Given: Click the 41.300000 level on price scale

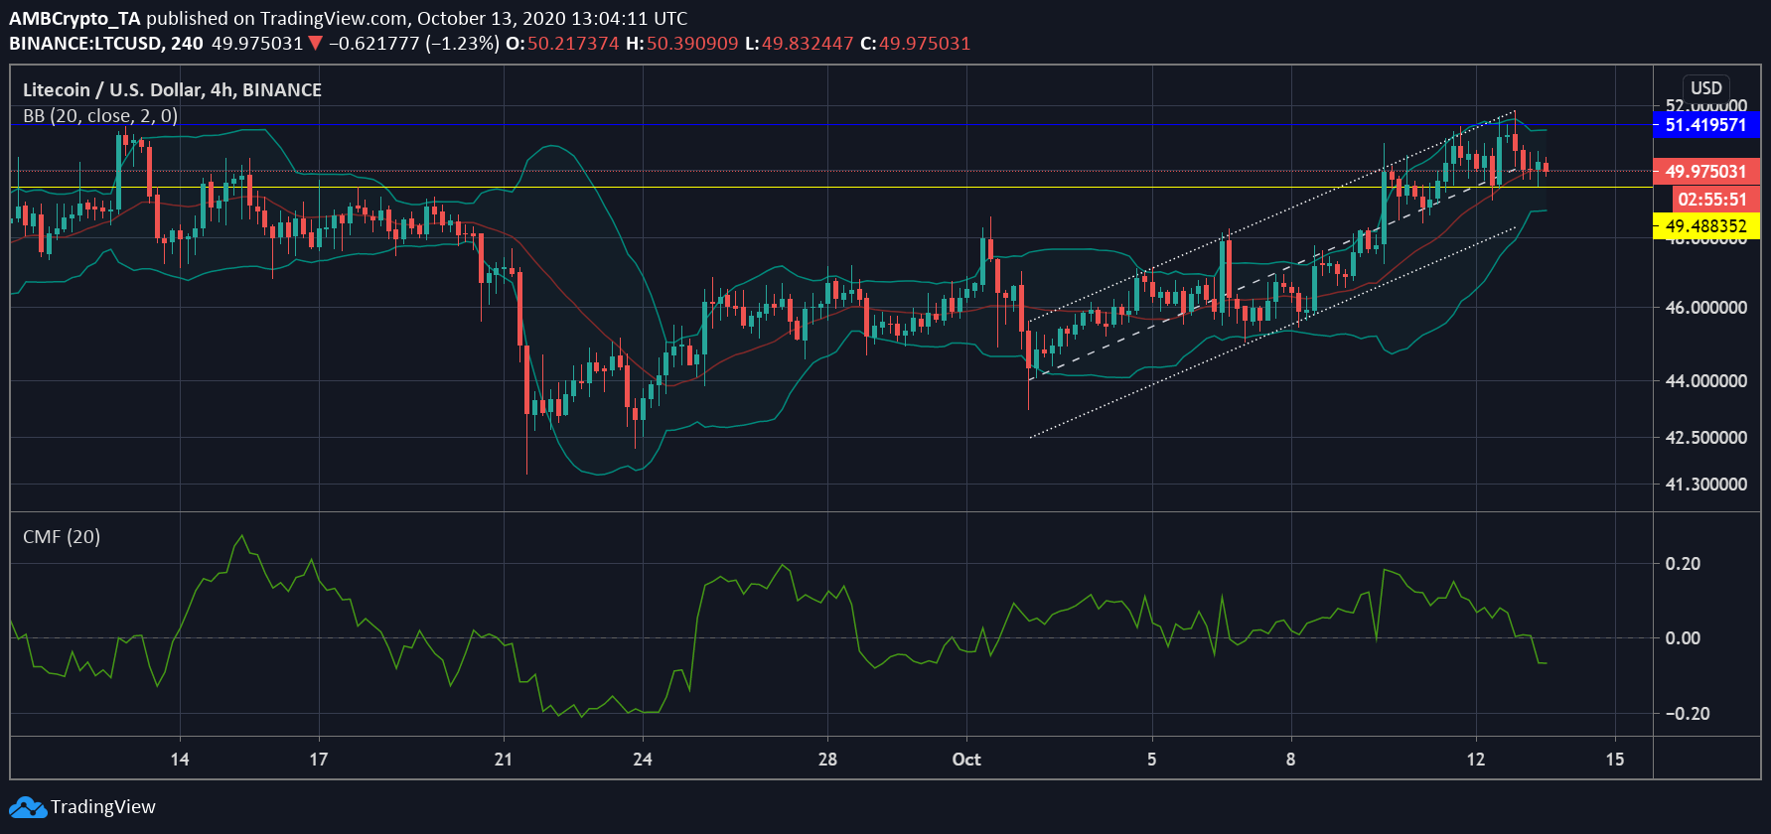Looking at the screenshot, I should click(1705, 485).
